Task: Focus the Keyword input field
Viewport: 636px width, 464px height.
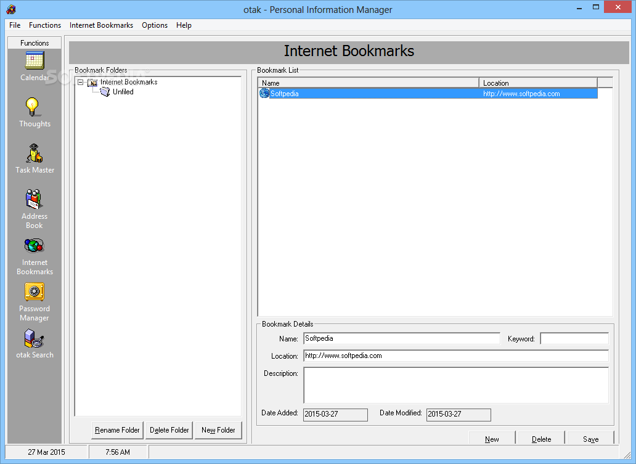Action: coord(574,338)
